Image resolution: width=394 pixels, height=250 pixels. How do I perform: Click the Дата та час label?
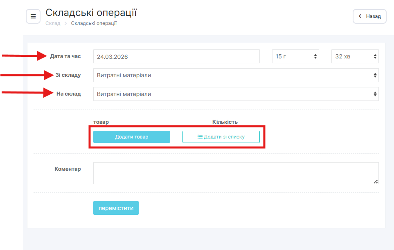click(x=65, y=56)
